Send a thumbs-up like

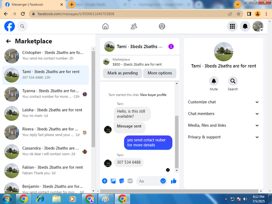tap(174, 181)
